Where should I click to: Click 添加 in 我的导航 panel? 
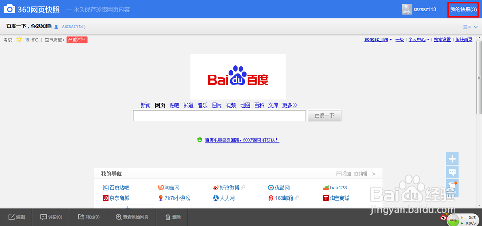point(344,174)
